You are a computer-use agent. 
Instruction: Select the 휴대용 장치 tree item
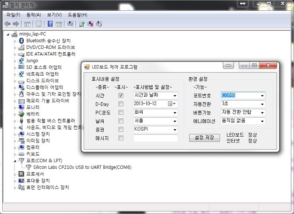(x=38, y=181)
